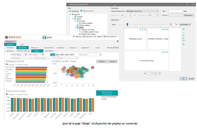Open the Satisfaction sub-tab
Viewport: 197px width, 128px height.
coord(49,51)
